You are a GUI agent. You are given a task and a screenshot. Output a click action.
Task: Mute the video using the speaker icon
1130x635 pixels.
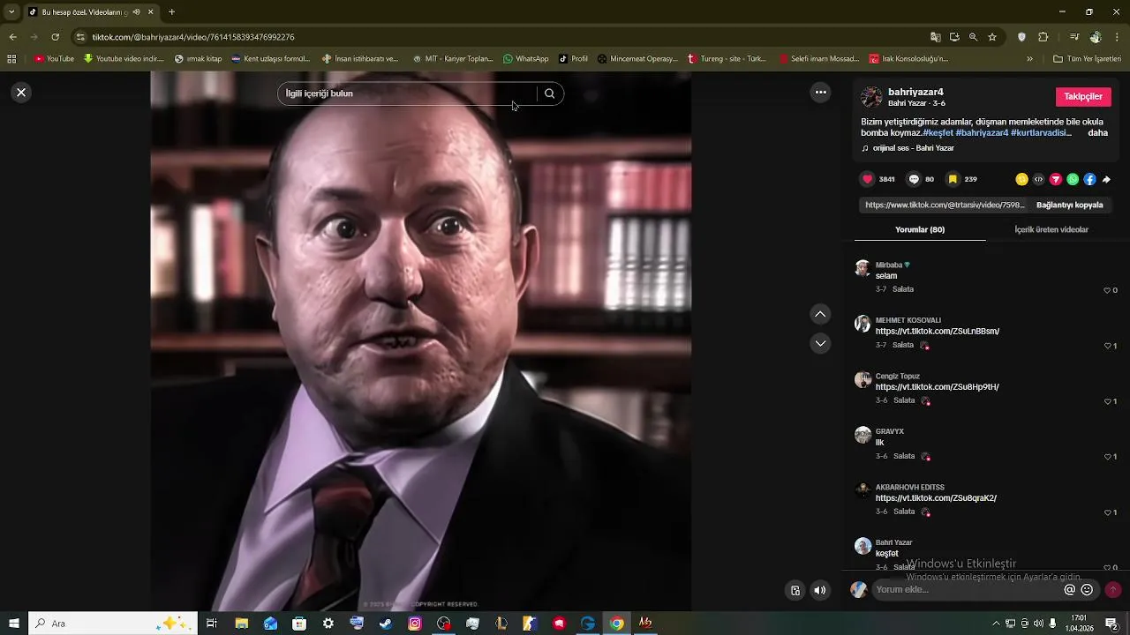pos(820,591)
